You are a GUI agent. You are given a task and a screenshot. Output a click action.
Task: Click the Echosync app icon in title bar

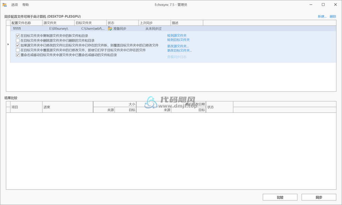coord(5,5)
